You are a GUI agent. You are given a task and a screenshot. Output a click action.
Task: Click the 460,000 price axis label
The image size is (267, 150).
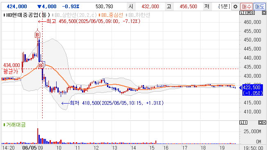pos(252,22)
